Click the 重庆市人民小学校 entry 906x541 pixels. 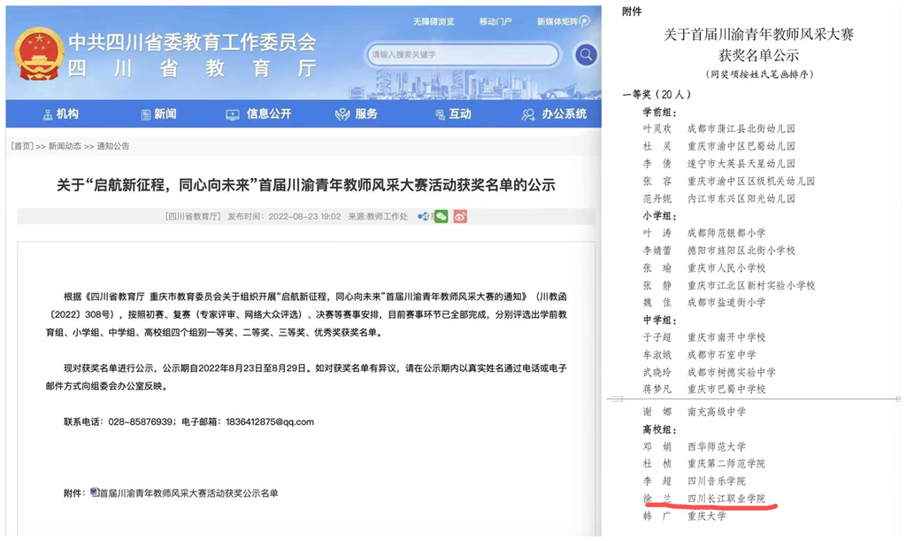point(726,268)
